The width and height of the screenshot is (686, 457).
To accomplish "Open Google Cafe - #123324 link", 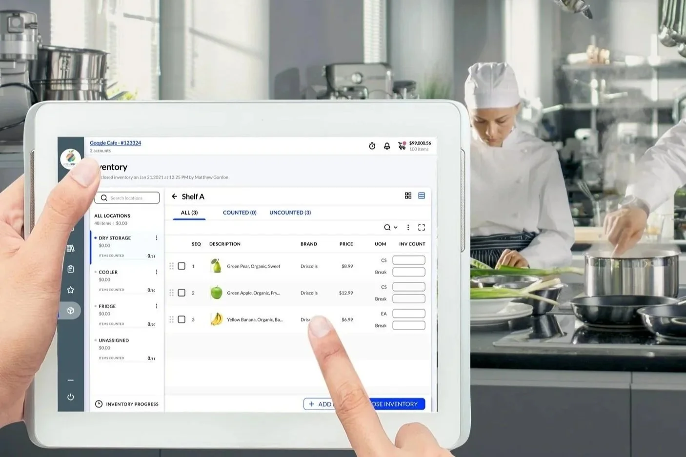I will click(115, 143).
